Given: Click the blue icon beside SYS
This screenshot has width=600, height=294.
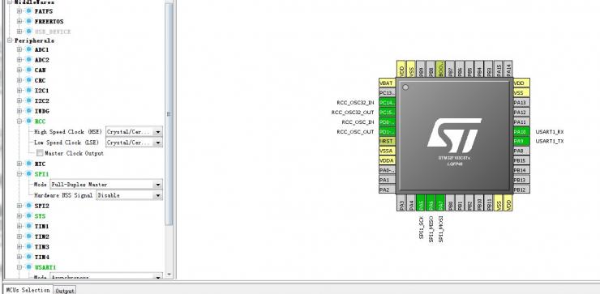Looking at the screenshot, I should click(28, 216).
